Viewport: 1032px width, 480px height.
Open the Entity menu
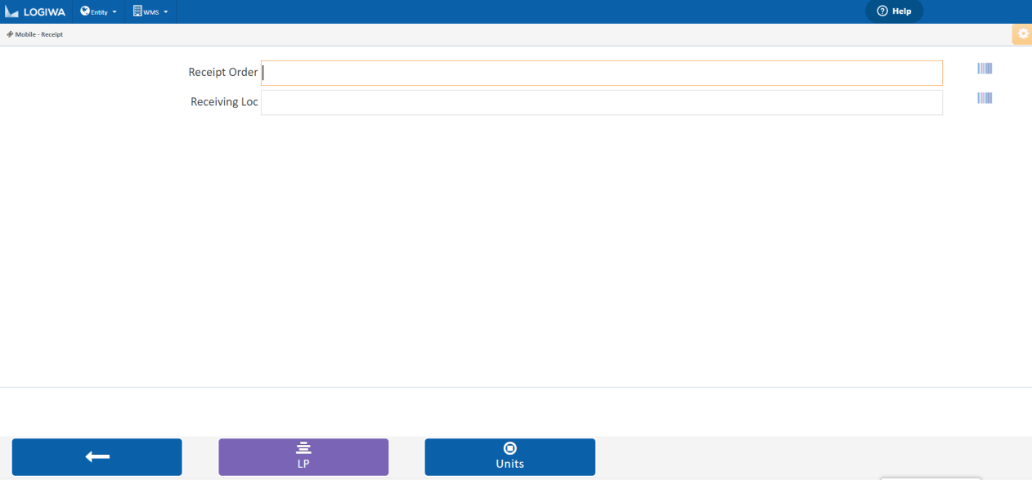pyautogui.click(x=99, y=12)
